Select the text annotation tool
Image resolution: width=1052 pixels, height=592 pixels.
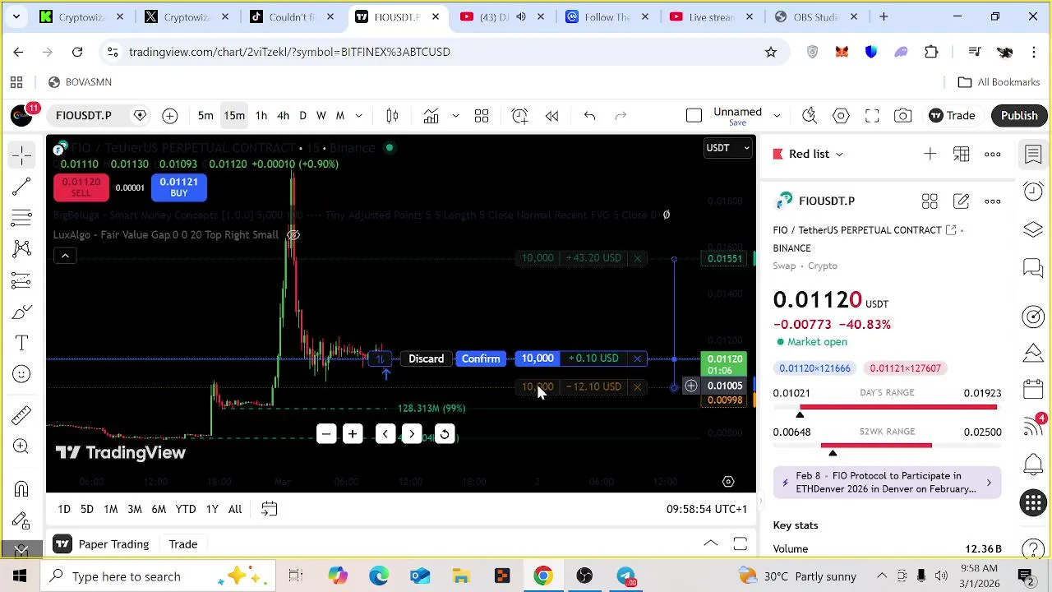(22, 343)
